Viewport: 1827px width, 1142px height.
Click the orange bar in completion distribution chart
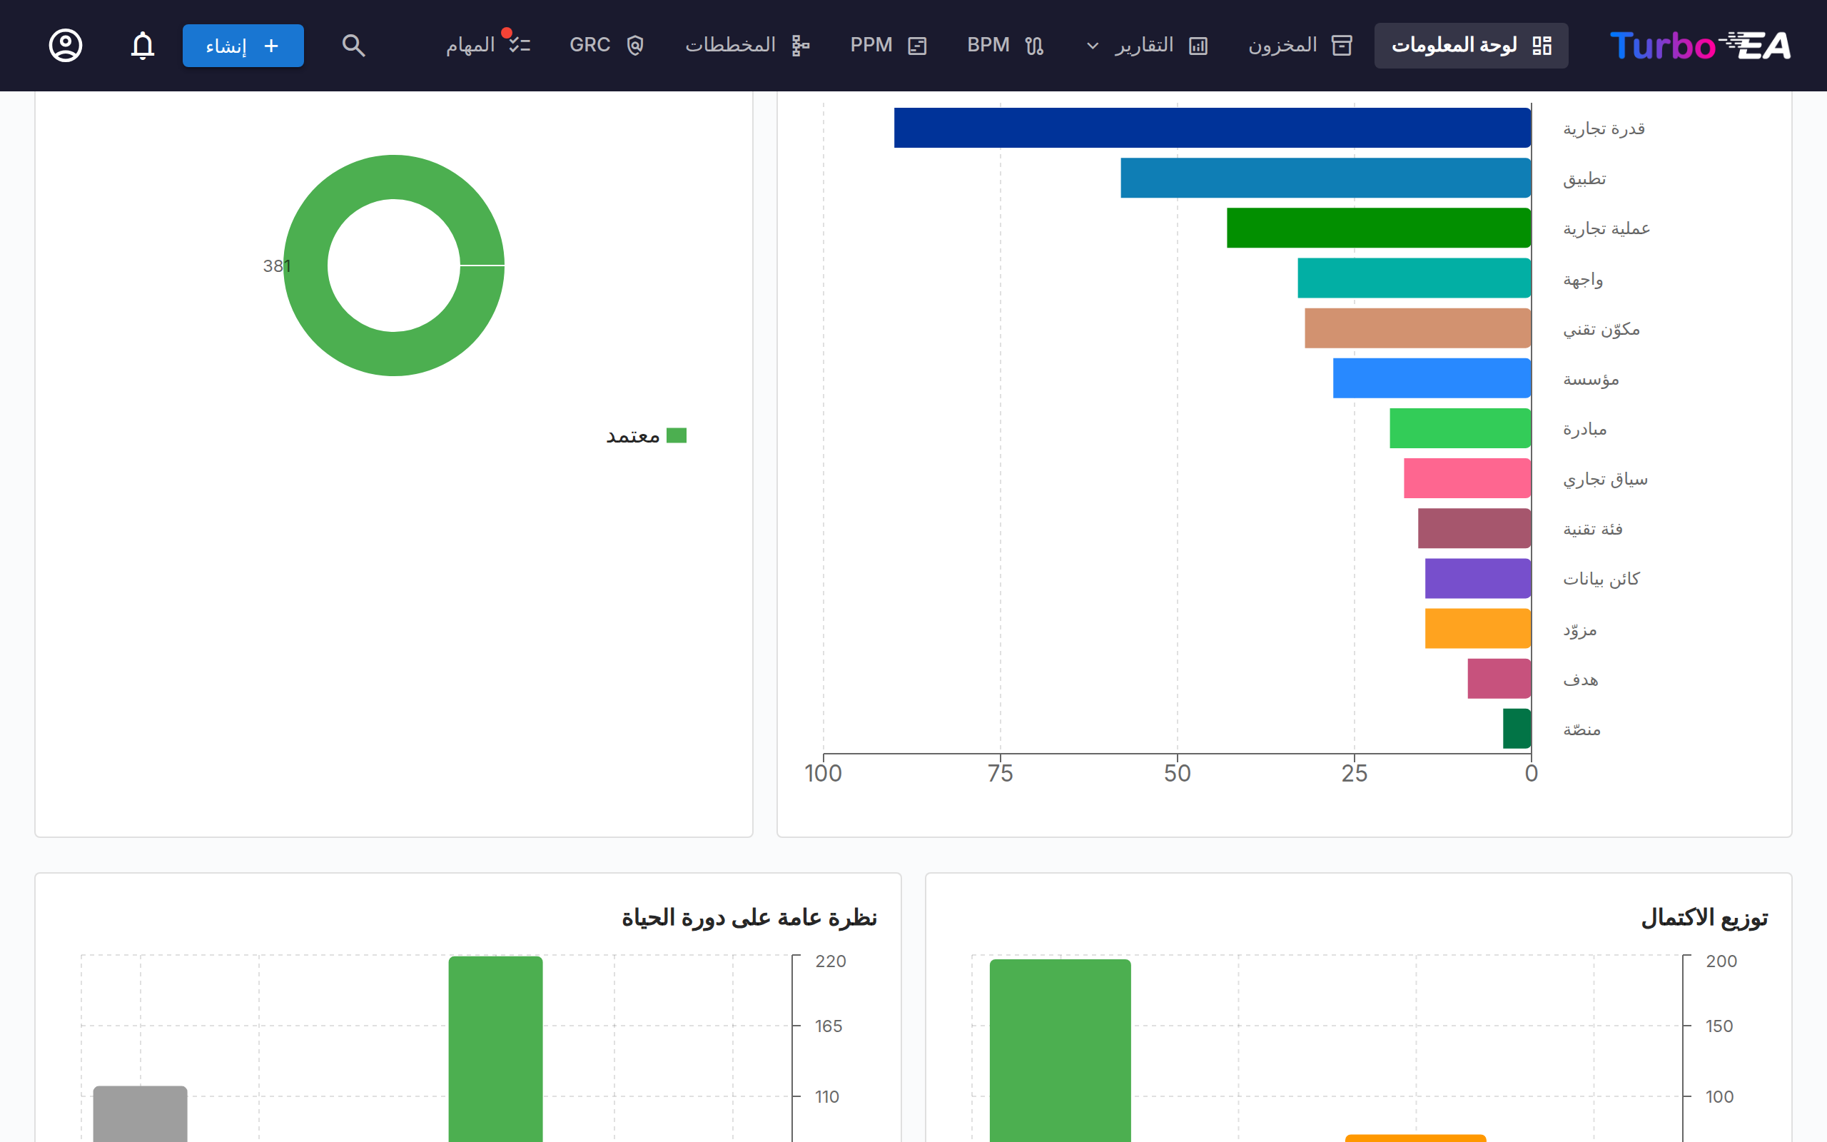tap(1415, 1138)
